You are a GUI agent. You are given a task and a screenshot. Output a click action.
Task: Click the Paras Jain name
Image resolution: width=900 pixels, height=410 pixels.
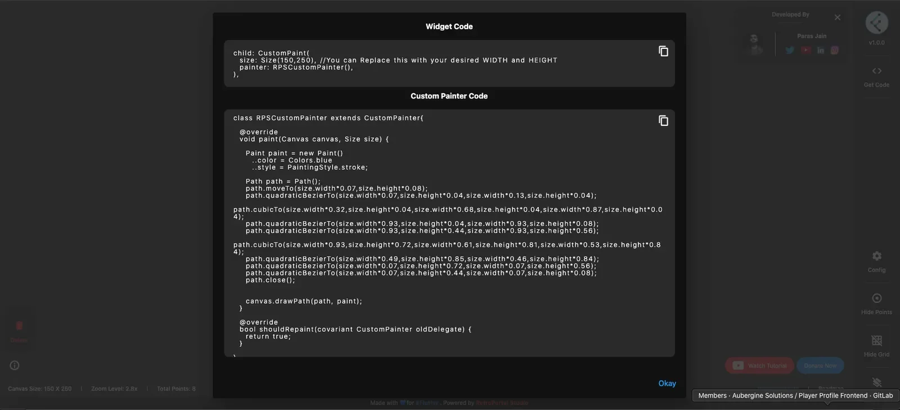(812, 36)
